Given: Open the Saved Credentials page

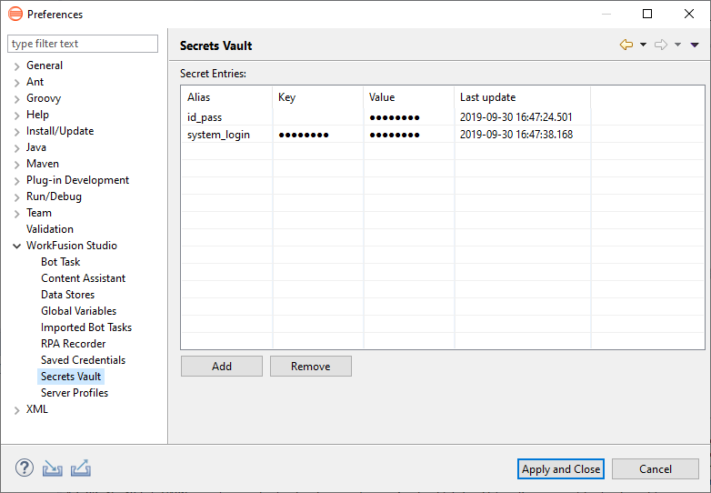Looking at the screenshot, I should pos(83,359).
